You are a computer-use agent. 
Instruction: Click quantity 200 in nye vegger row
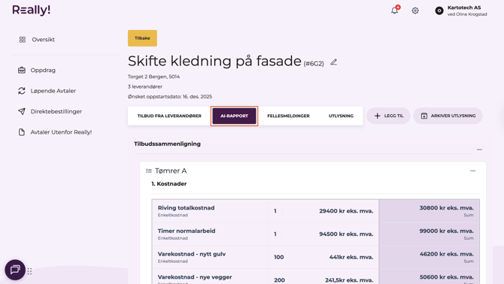[x=279, y=280]
